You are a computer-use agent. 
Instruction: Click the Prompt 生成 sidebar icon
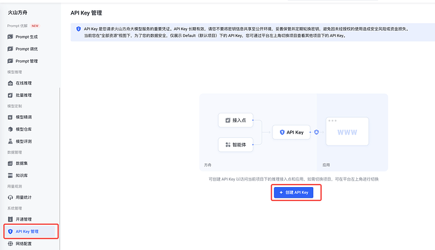click(10, 37)
